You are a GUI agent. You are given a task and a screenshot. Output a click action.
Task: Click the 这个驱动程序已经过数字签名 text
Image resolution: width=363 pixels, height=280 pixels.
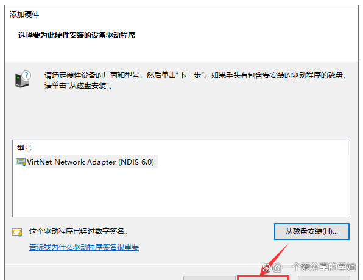[79, 231]
